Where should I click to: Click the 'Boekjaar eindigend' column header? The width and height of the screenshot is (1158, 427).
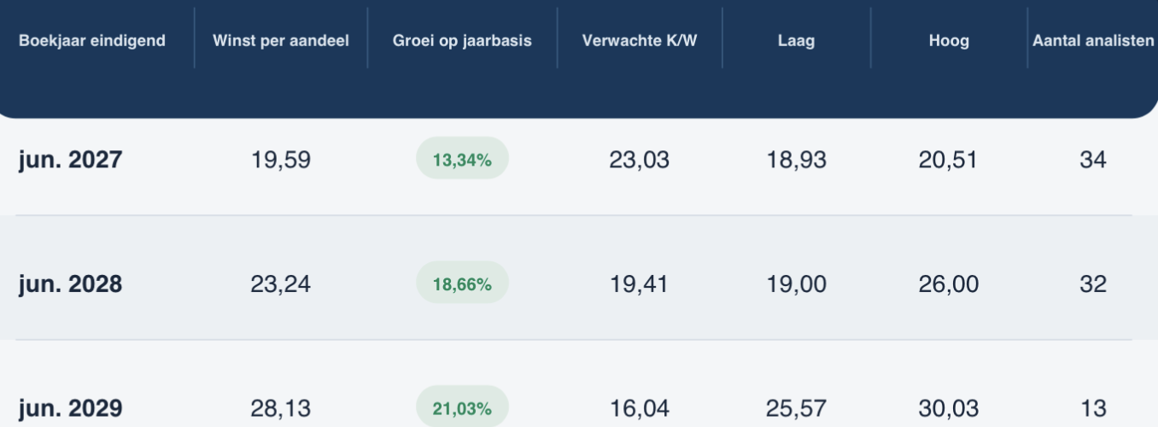coord(92,41)
